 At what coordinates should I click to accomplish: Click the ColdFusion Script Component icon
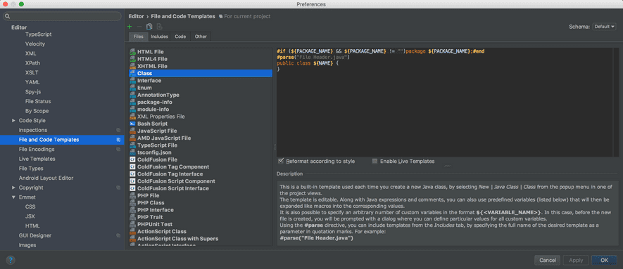coord(133,181)
